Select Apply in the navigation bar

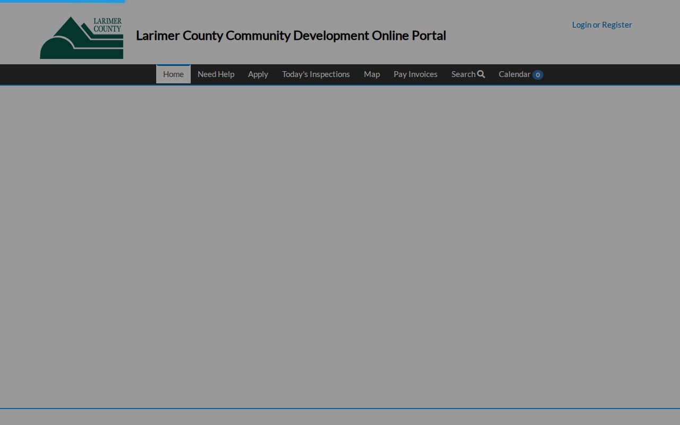[x=258, y=74]
